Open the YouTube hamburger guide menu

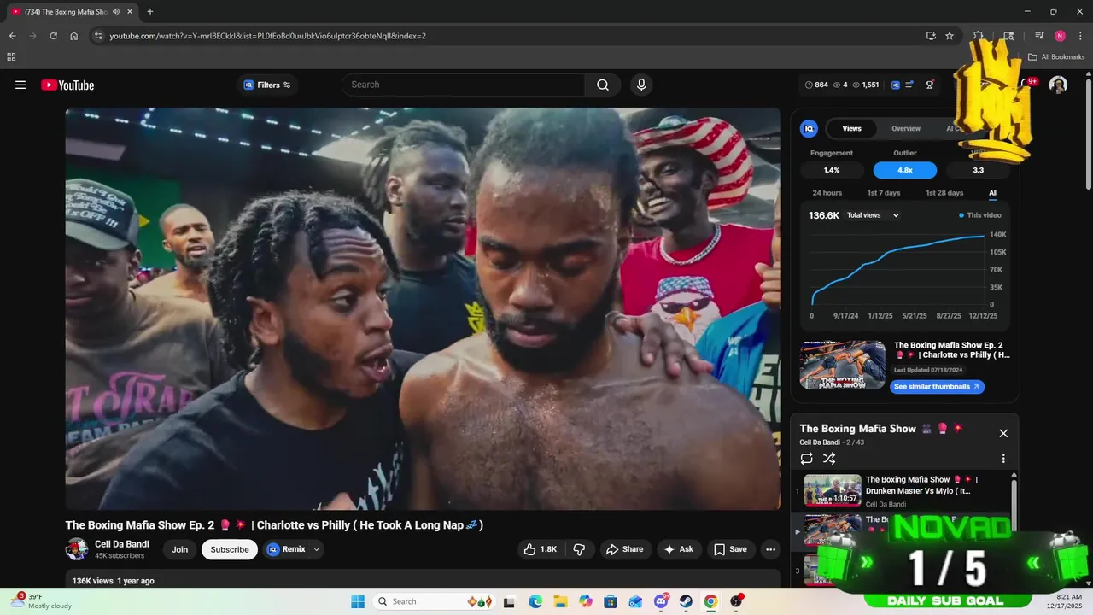(x=20, y=85)
